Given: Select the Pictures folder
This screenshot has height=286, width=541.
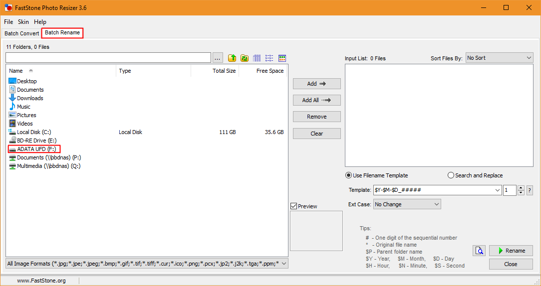Looking at the screenshot, I should [22, 115].
